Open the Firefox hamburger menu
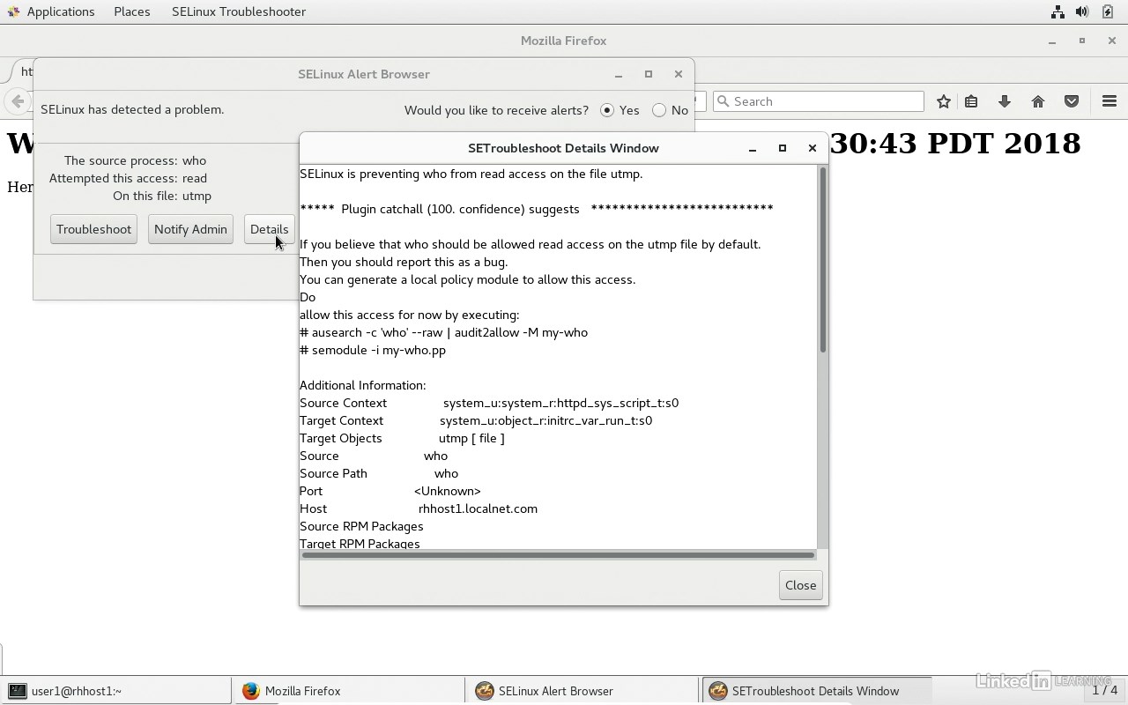 [1109, 101]
